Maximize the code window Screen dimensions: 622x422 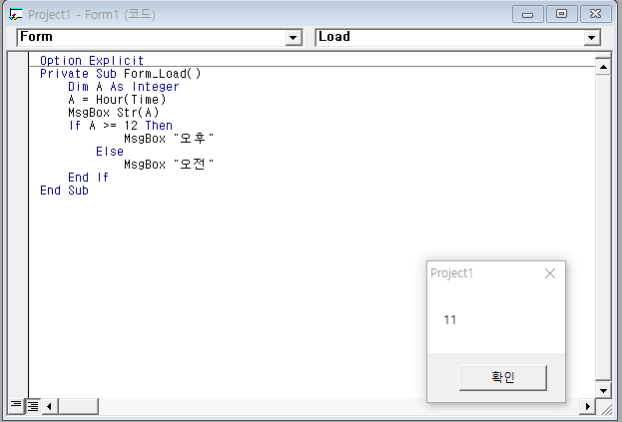pyautogui.click(x=561, y=14)
